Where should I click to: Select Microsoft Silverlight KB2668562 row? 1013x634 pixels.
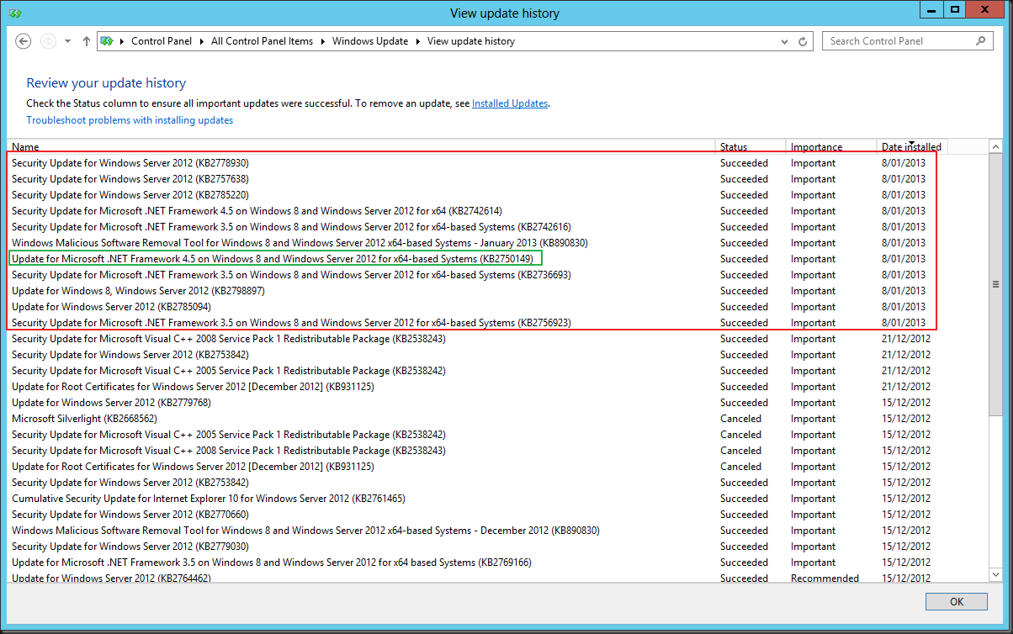coord(496,419)
